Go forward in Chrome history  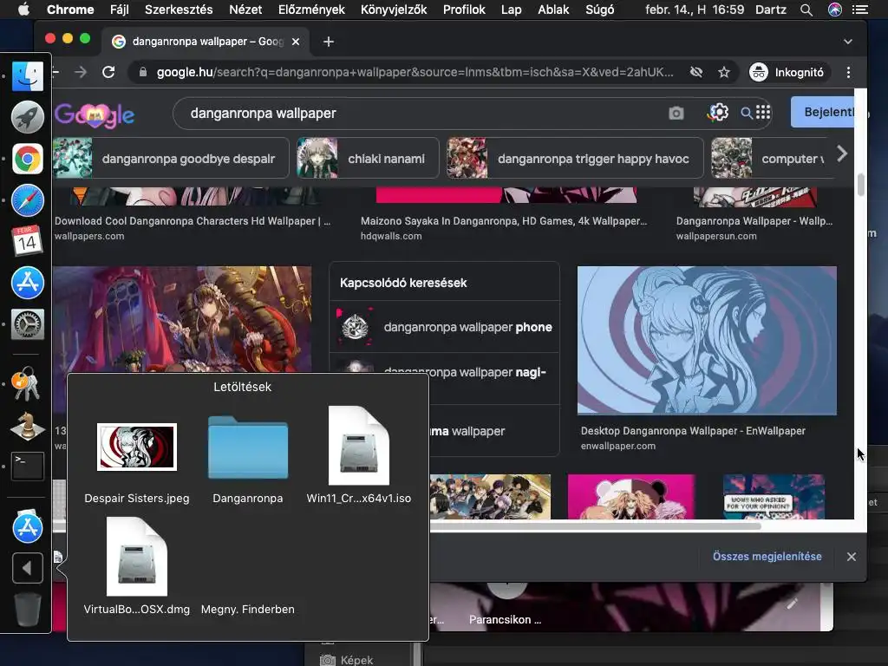point(81,72)
